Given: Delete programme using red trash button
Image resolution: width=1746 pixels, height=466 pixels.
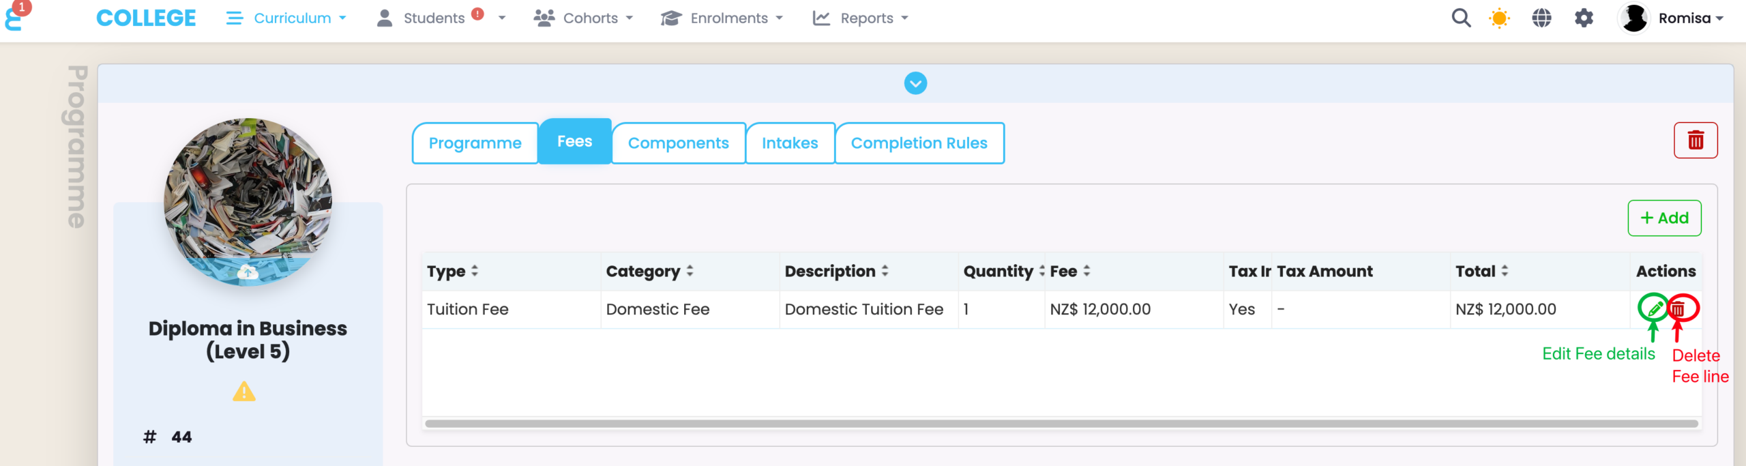Looking at the screenshot, I should point(1695,141).
